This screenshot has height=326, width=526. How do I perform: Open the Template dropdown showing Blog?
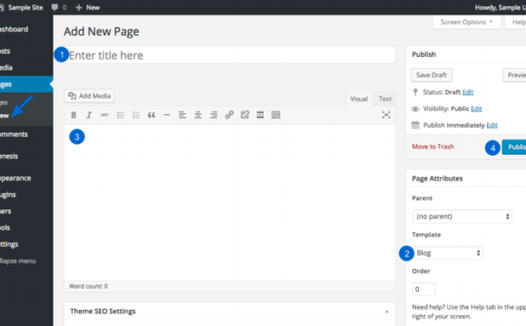(448, 253)
